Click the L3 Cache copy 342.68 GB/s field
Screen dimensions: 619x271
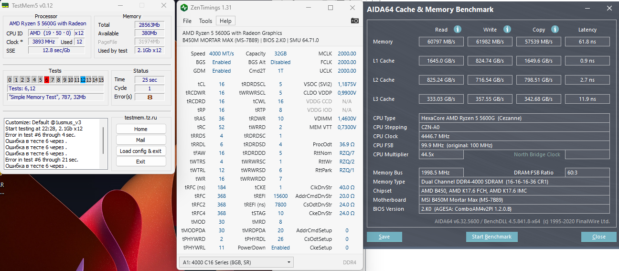(539, 99)
